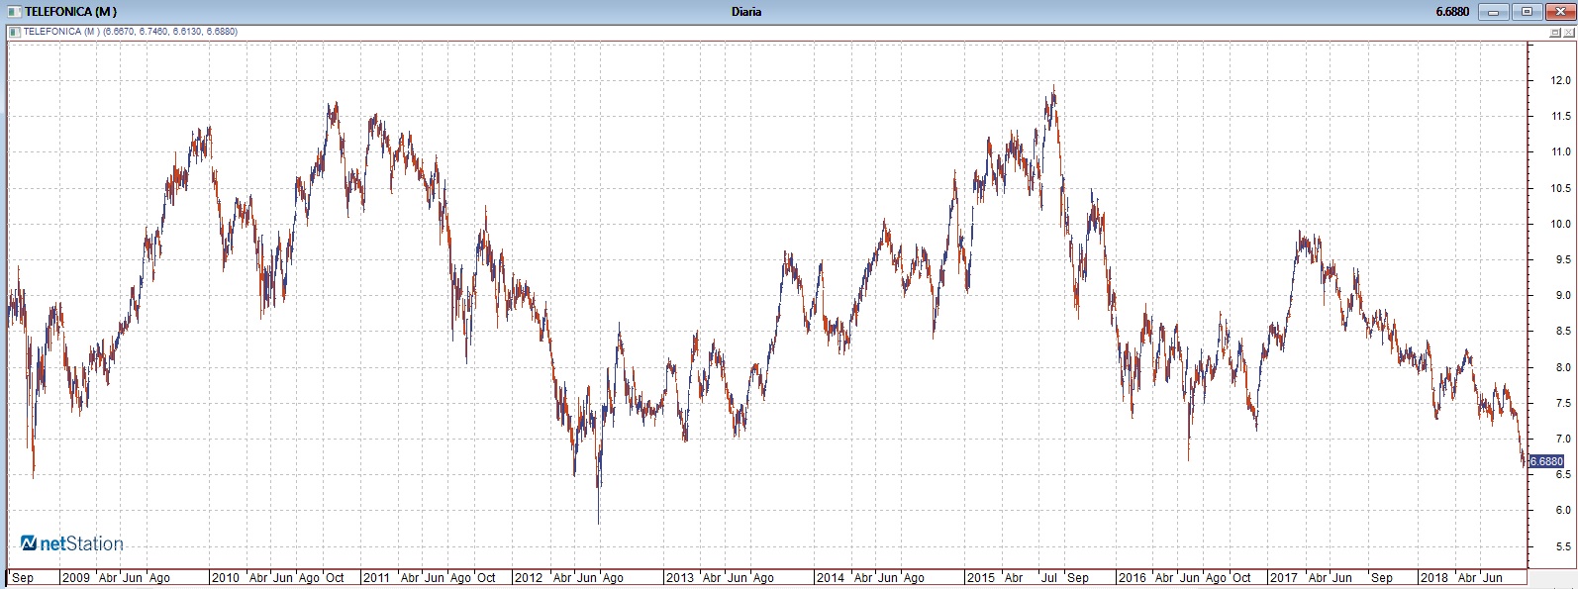Screen dimensions: 1578x589
Task: Click the pane maximize icon at top right
Action: [x=1555, y=33]
